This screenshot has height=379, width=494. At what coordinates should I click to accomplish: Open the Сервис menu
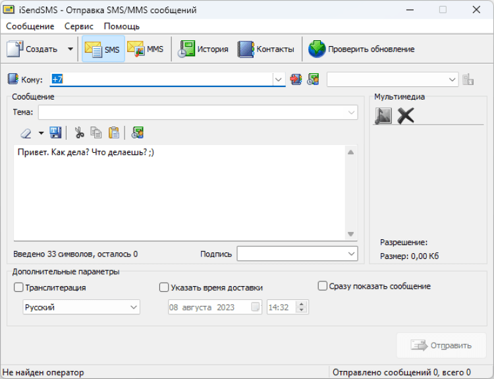point(79,26)
